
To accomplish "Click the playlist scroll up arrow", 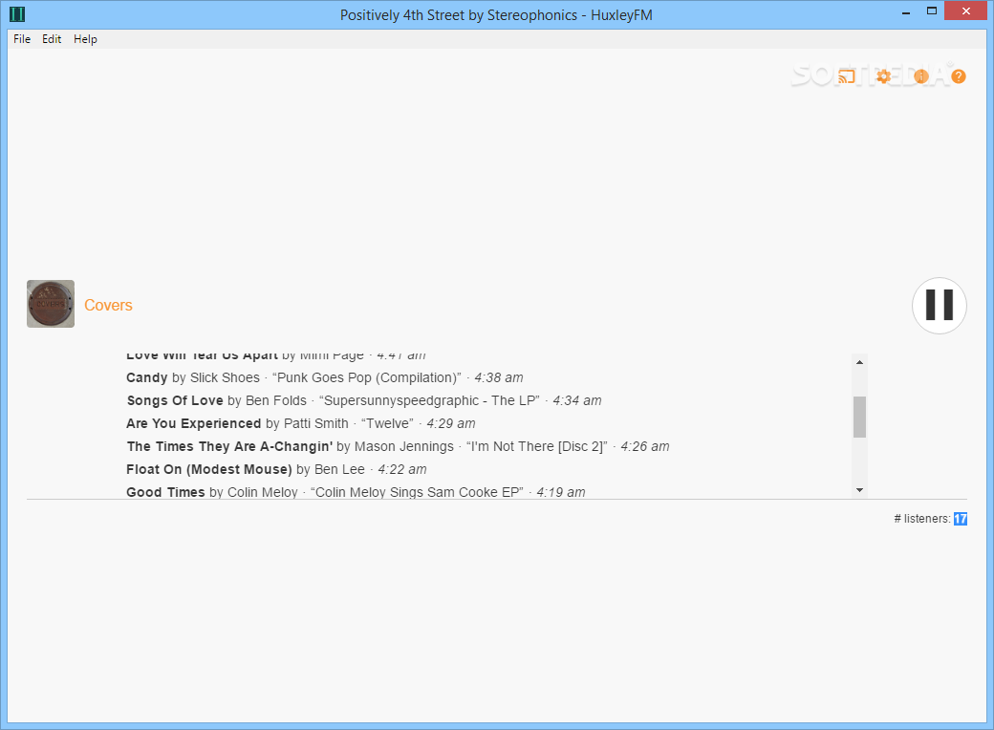I will pyautogui.click(x=859, y=362).
